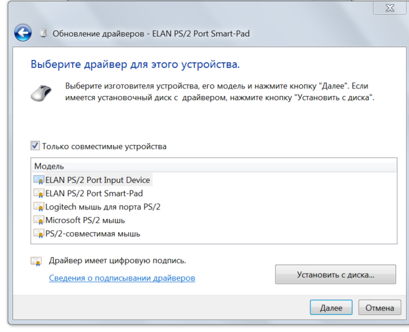Click the Microsoft PS/2 мышь driver icon
This screenshot has height=332, width=409.
tap(38, 220)
